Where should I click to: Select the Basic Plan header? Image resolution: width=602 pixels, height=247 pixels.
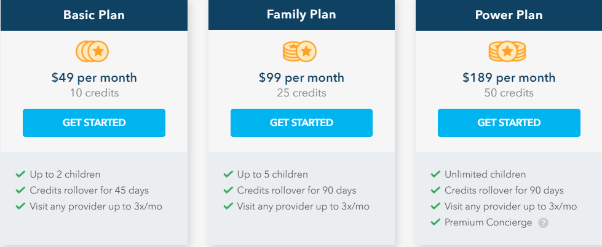point(94,15)
